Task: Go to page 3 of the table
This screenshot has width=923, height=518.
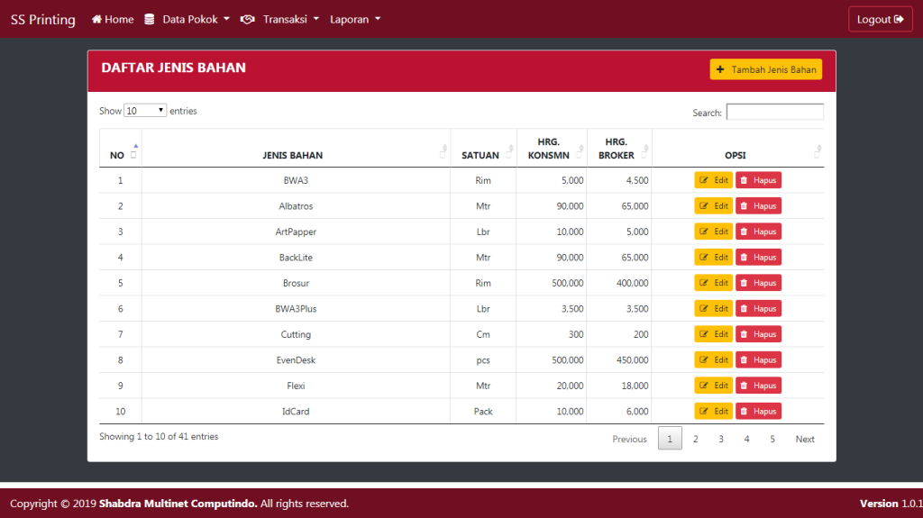Action: click(720, 439)
